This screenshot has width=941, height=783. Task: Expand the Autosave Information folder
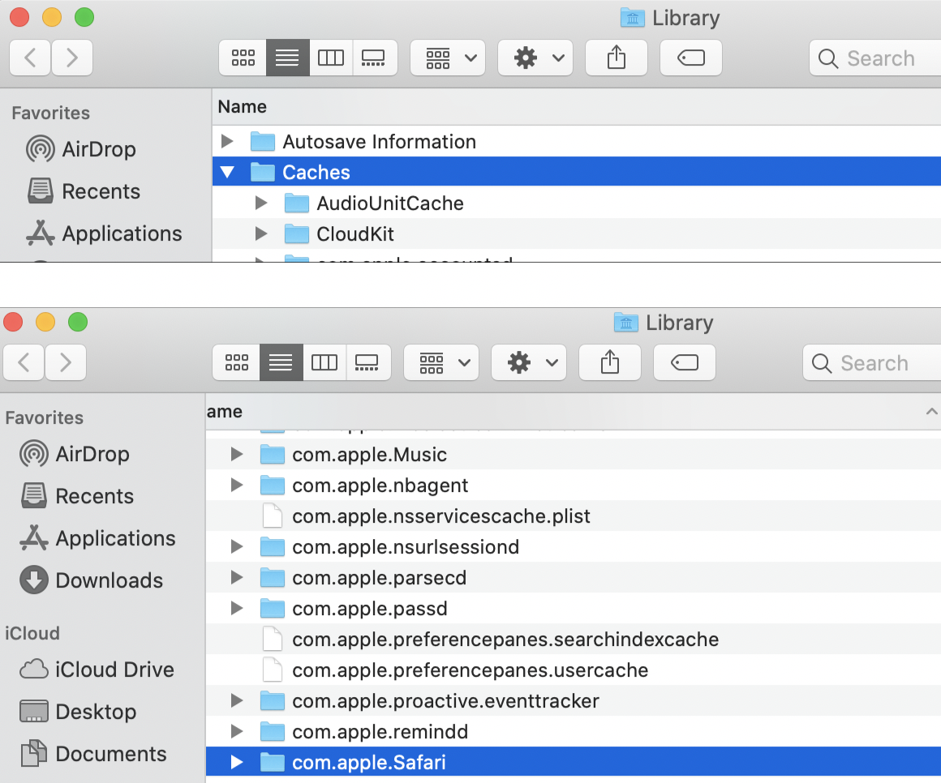227,142
